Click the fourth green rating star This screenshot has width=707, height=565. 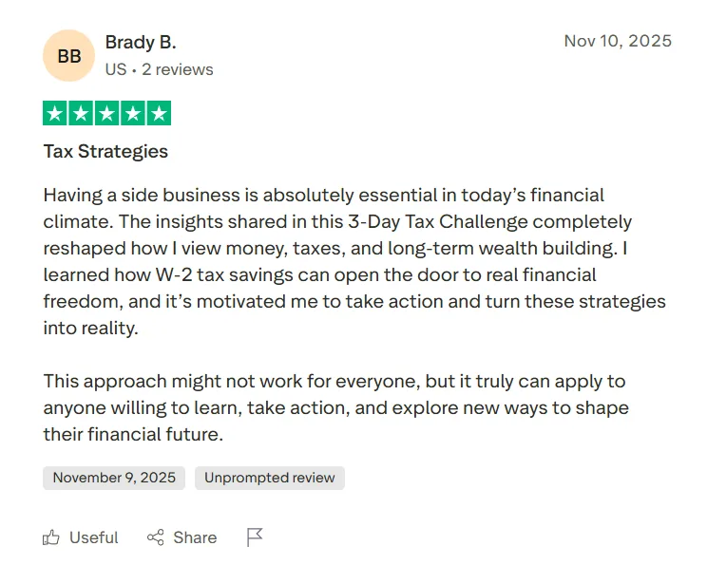pyautogui.click(x=133, y=114)
